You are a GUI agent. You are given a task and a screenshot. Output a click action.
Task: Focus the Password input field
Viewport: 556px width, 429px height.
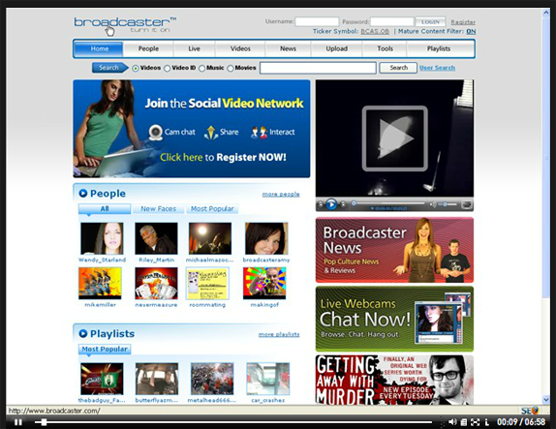click(392, 22)
